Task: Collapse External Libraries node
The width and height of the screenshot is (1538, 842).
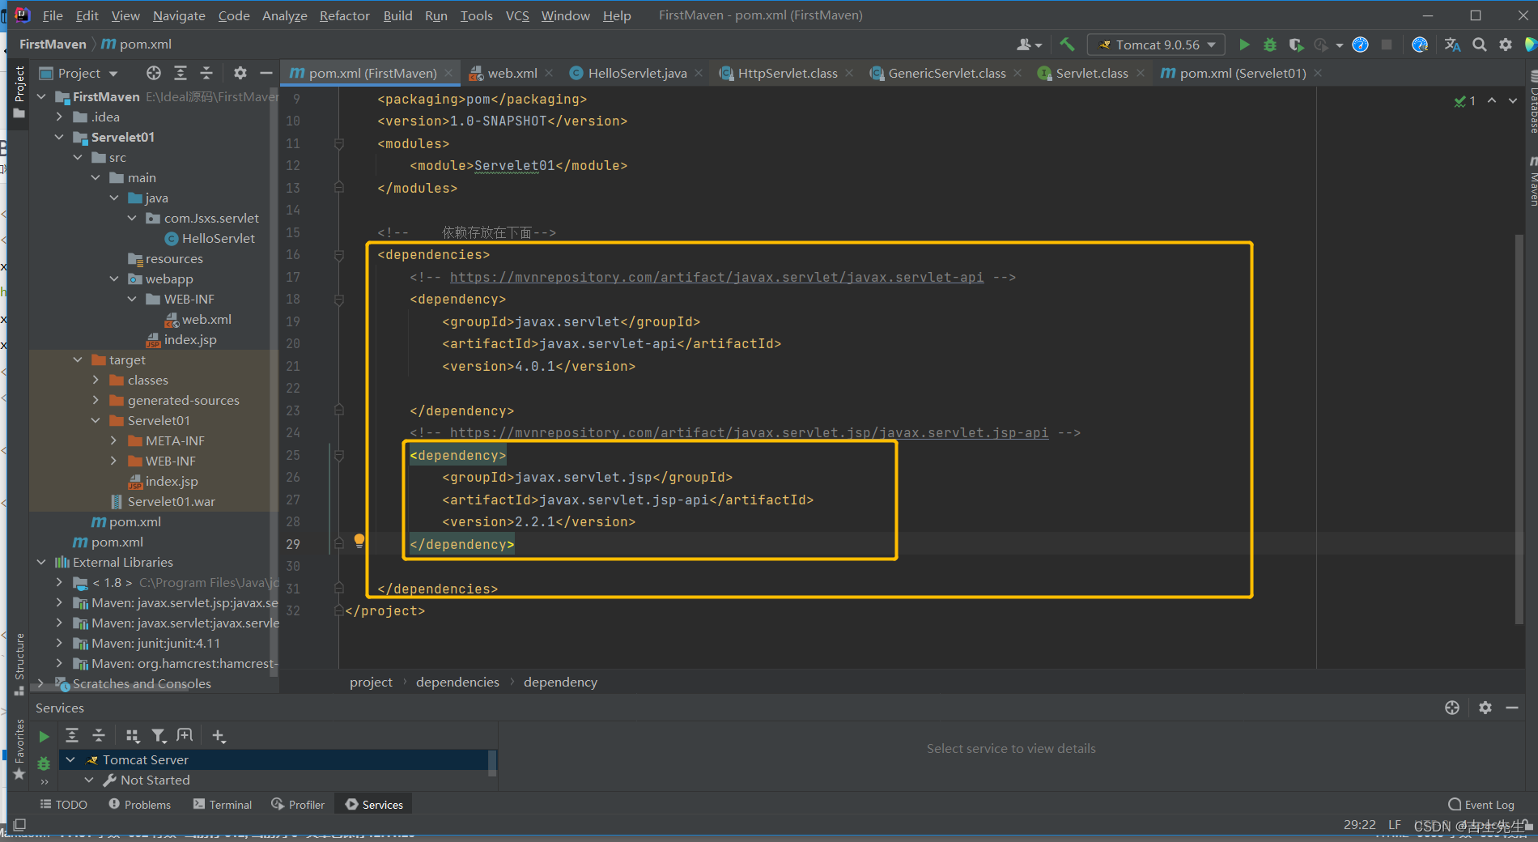Action: click(41, 562)
